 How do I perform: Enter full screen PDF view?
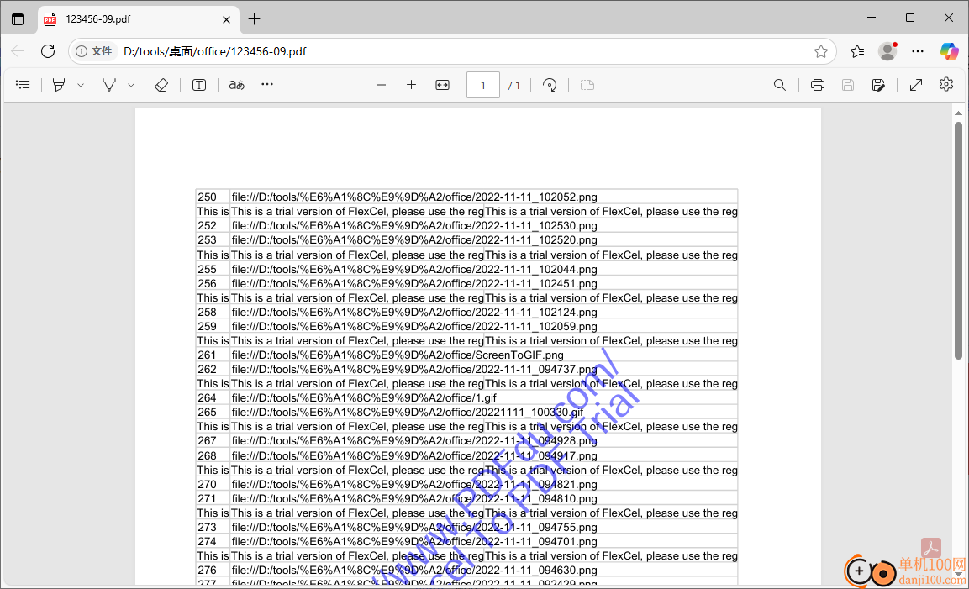point(916,86)
